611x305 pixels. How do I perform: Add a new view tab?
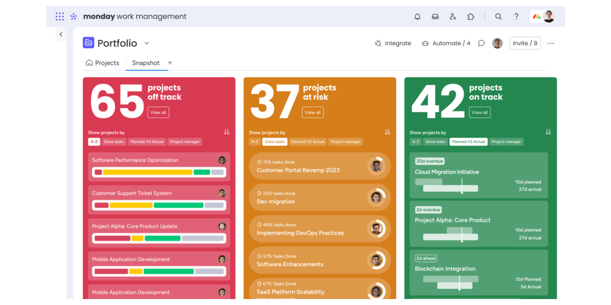click(x=170, y=63)
